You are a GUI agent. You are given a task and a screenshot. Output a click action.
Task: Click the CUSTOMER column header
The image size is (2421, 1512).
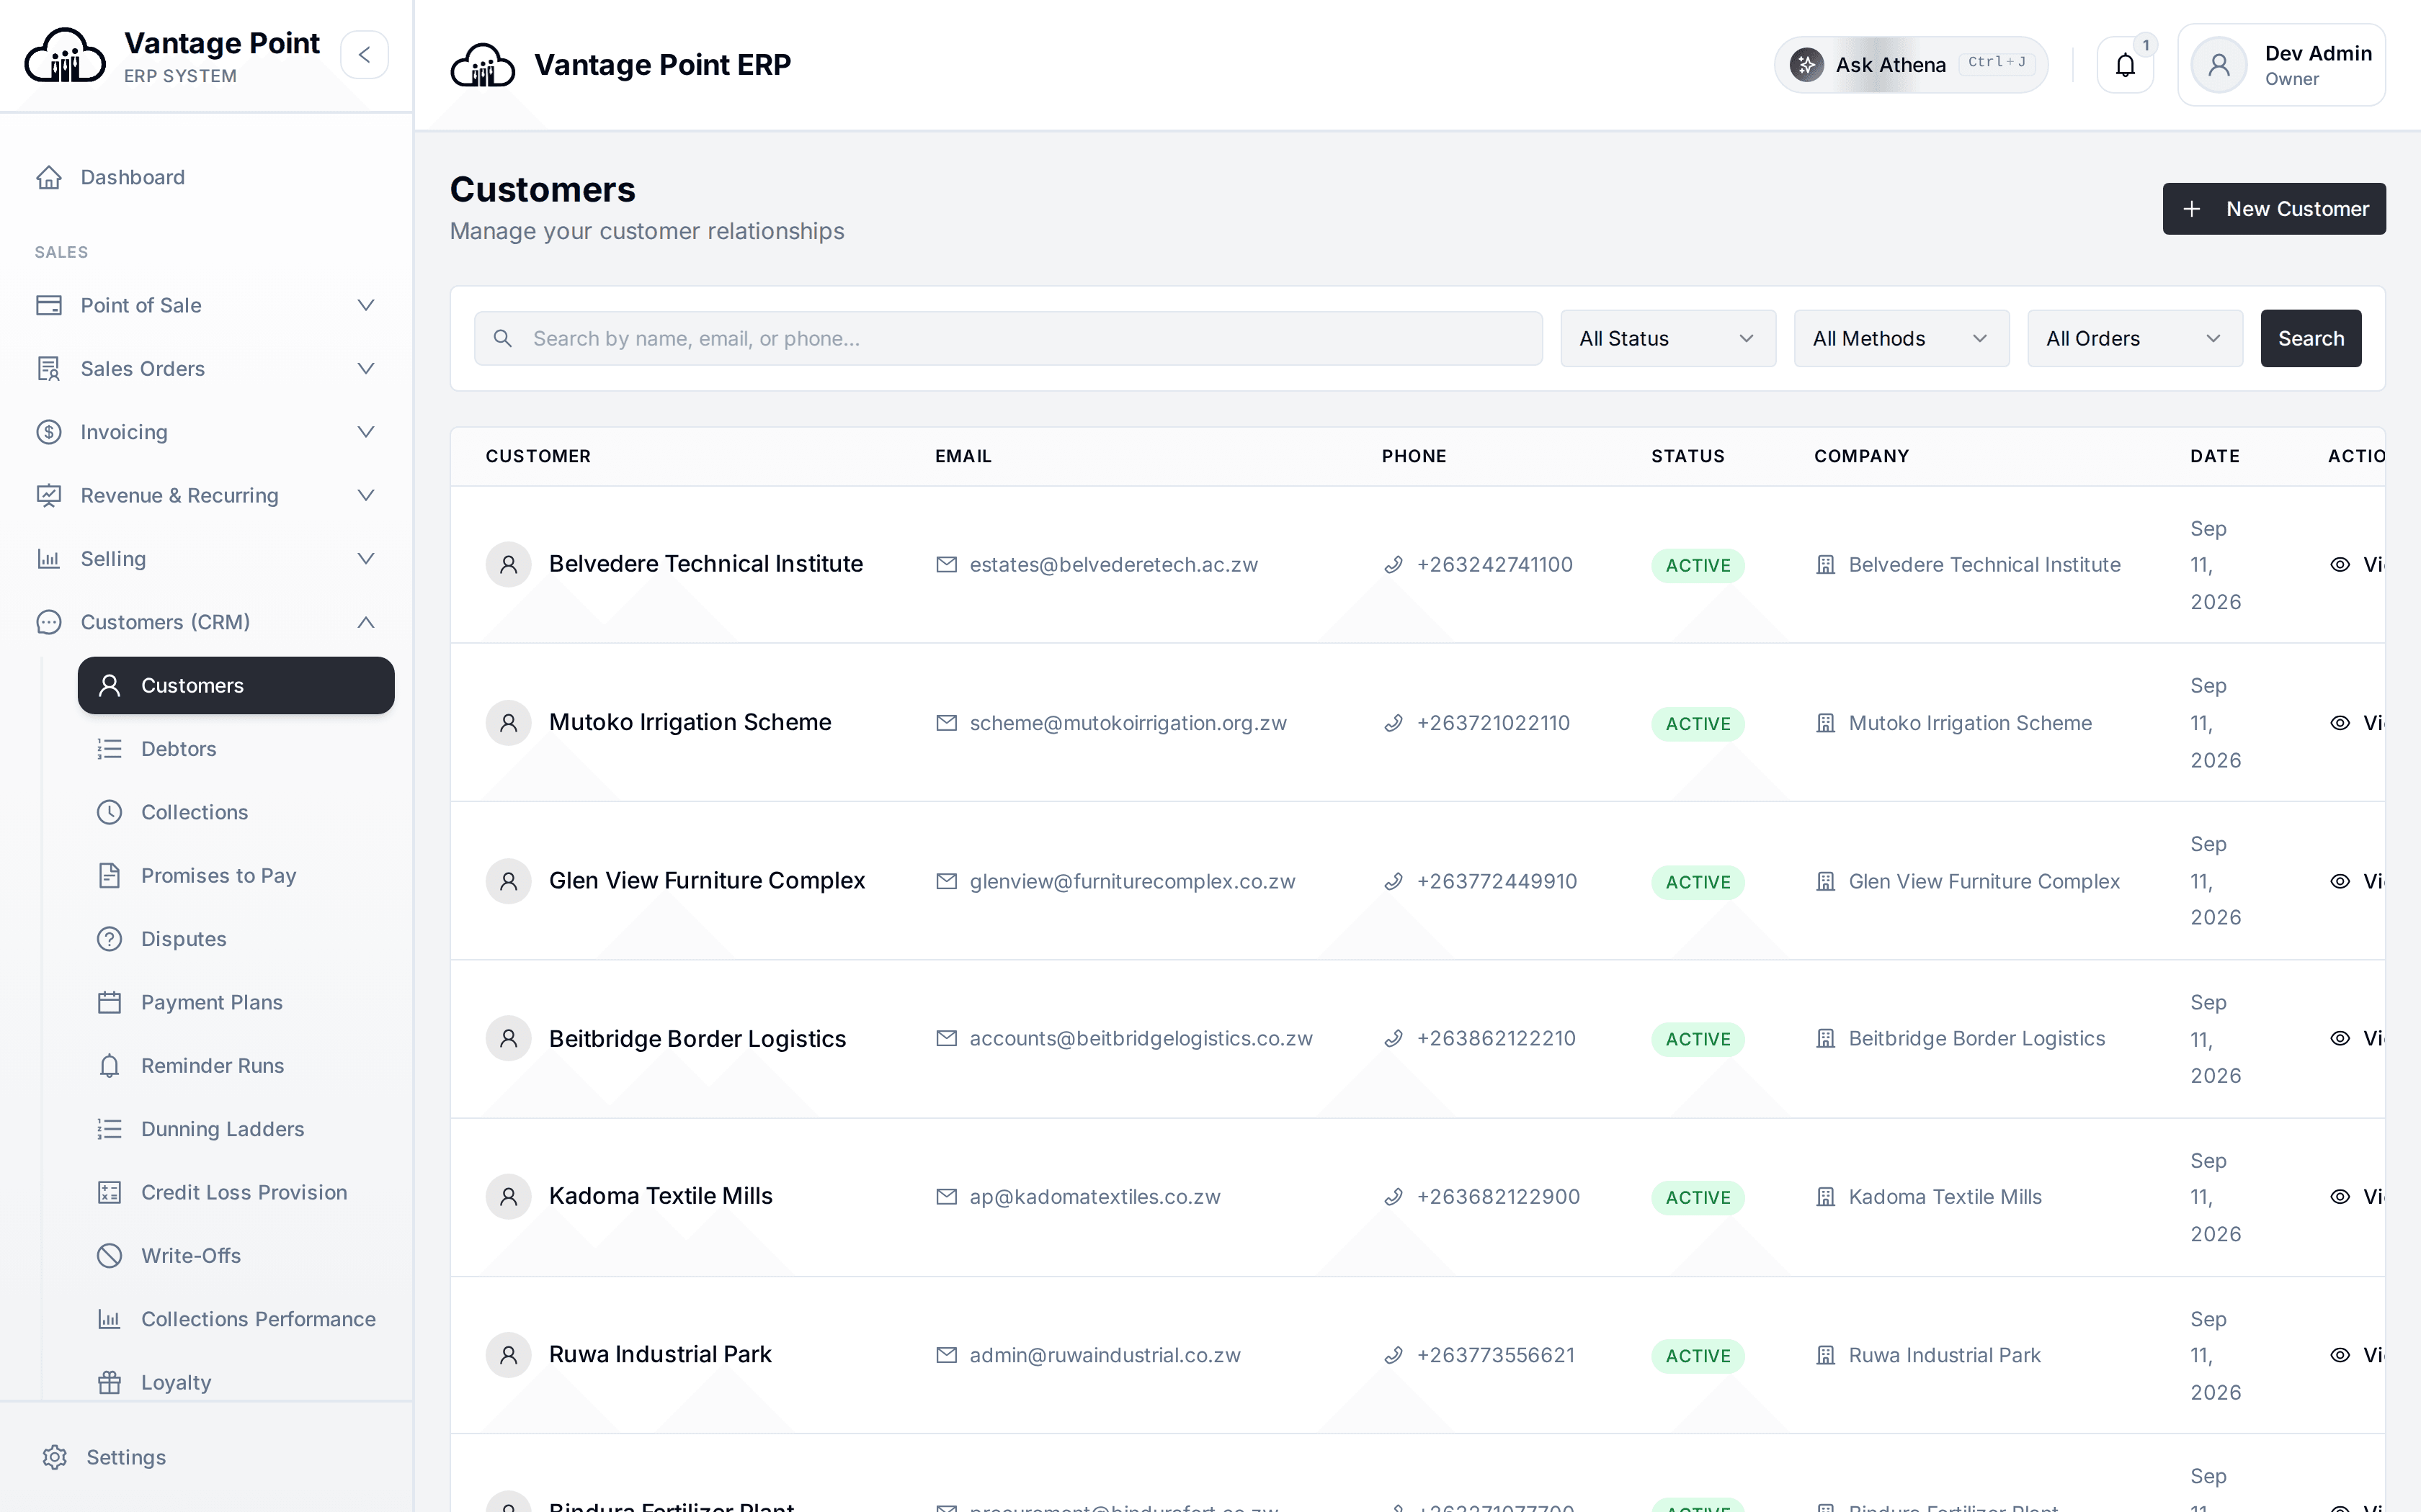tap(538, 457)
